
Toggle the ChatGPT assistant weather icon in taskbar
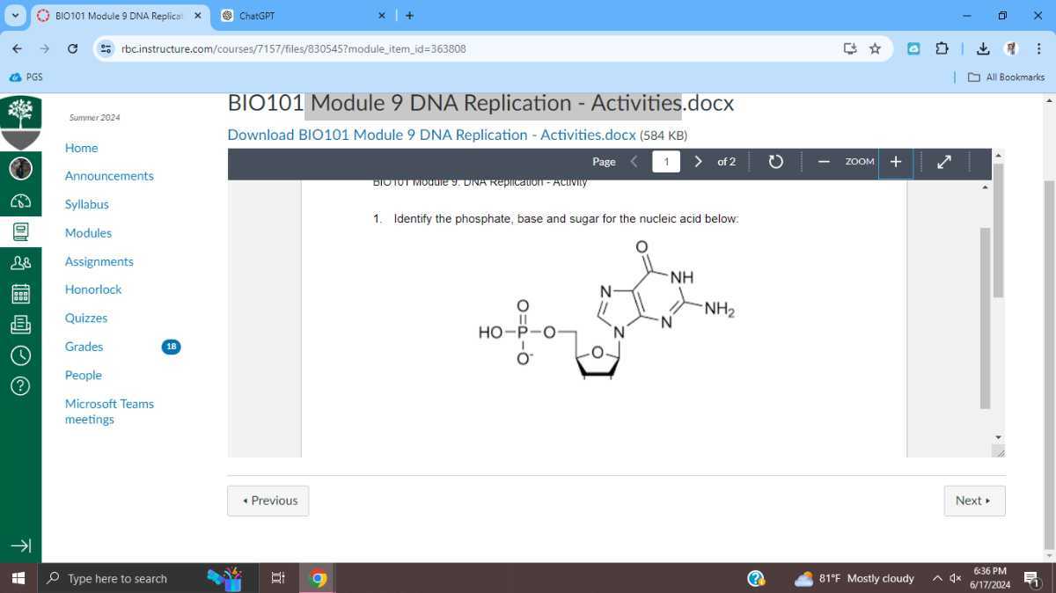[803, 578]
